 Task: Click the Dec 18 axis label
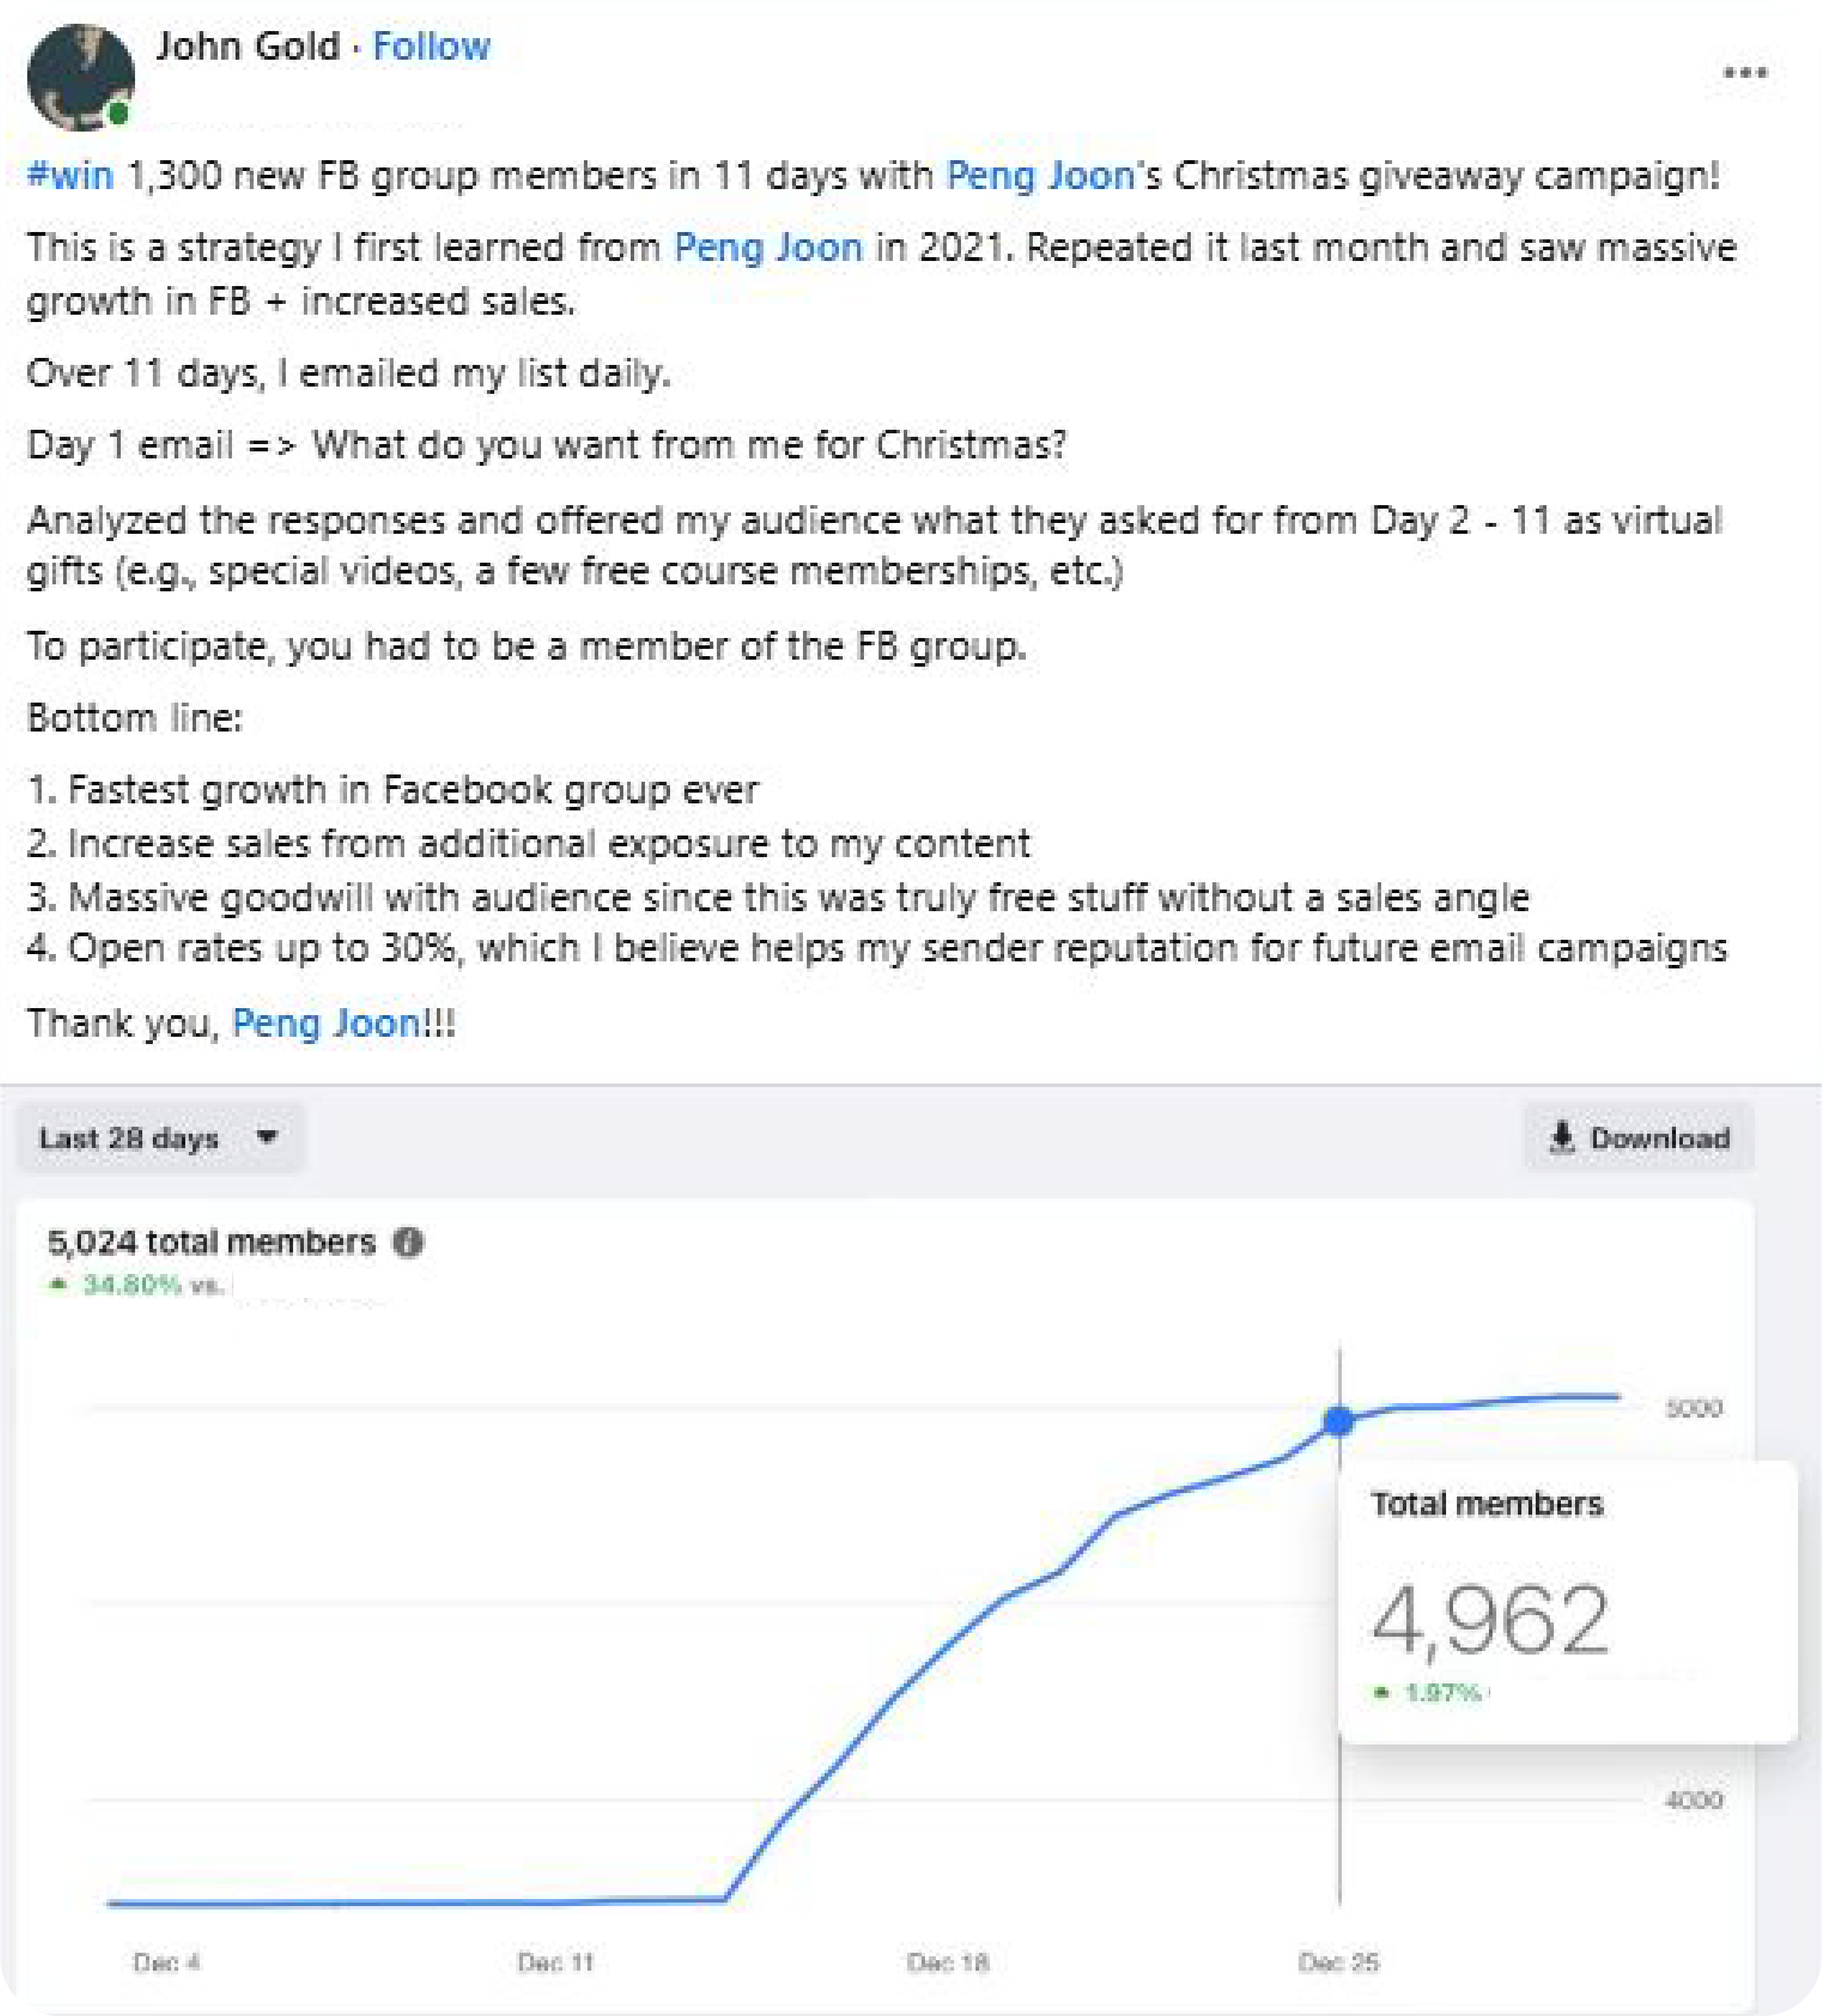click(x=947, y=1962)
